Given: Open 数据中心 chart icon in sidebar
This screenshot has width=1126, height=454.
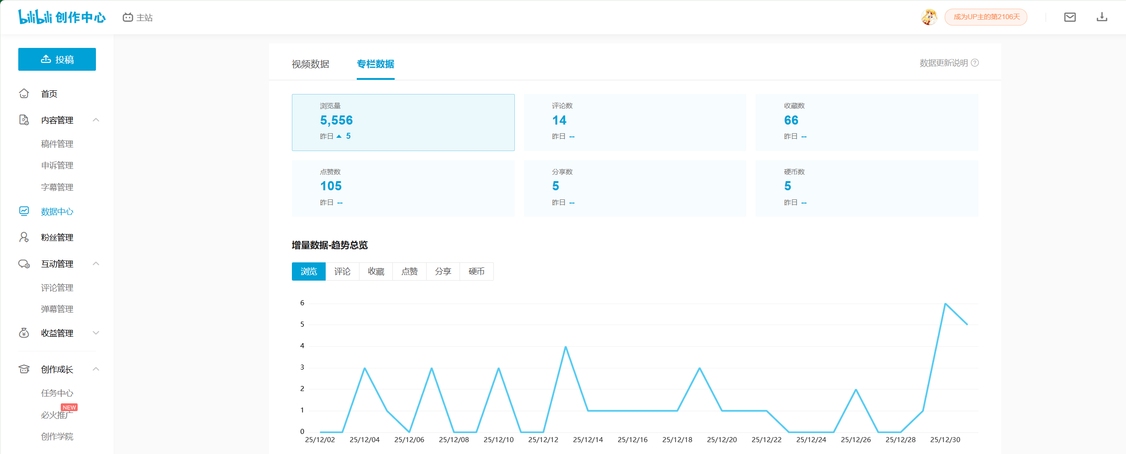Looking at the screenshot, I should (x=24, y=211).
